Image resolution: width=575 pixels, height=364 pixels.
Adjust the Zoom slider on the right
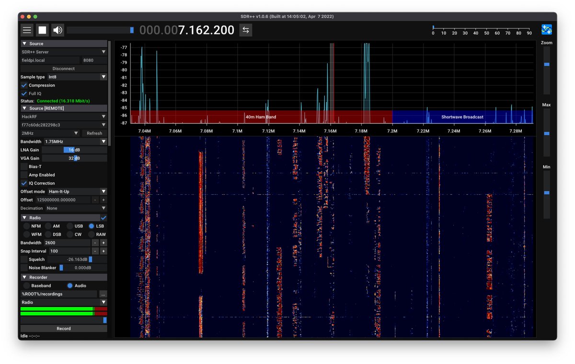[547, 71]
